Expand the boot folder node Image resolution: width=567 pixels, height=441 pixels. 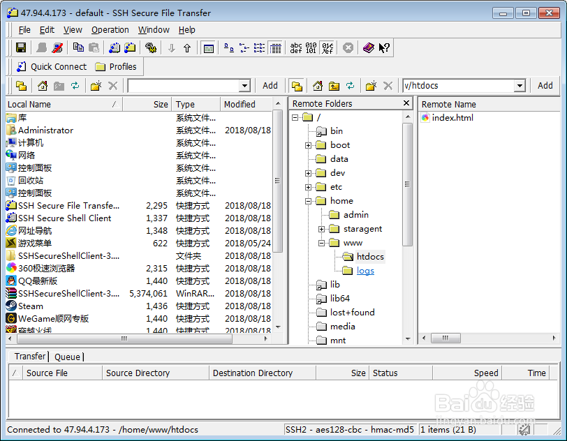tap(308, 145)
